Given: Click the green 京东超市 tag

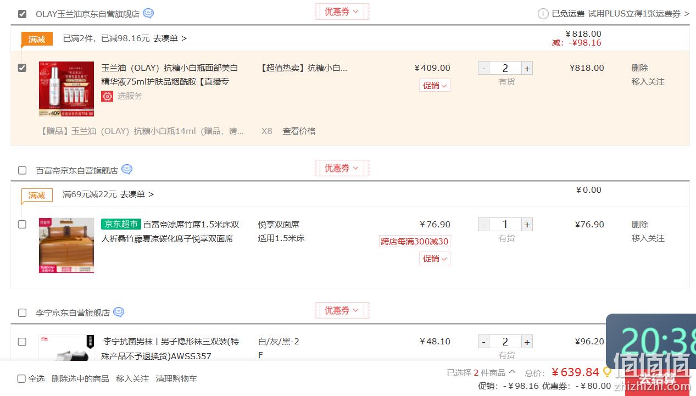Looking at the screenshot, I should (121, 224).
